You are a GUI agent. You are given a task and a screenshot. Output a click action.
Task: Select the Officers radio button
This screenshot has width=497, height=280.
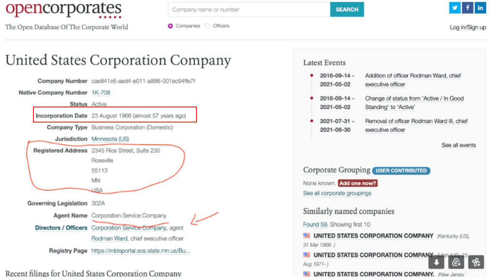[x=207, y=26]
